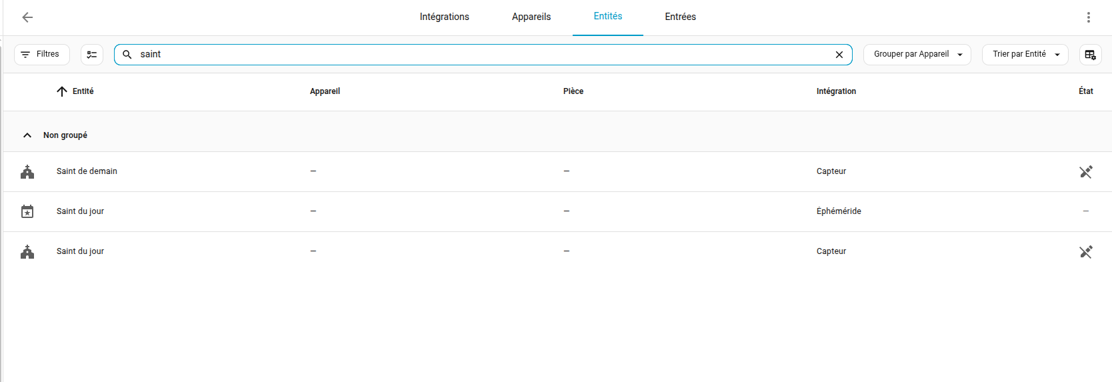Click church icon for Saint de demain

click(27, 172)
